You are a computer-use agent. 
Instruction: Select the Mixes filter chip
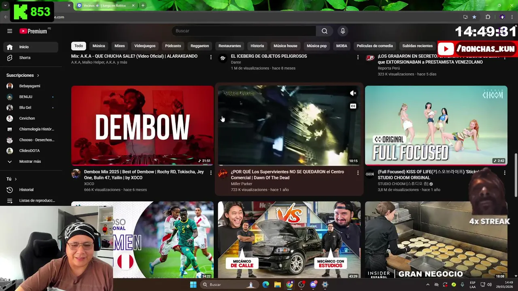[x=119, y=46]
